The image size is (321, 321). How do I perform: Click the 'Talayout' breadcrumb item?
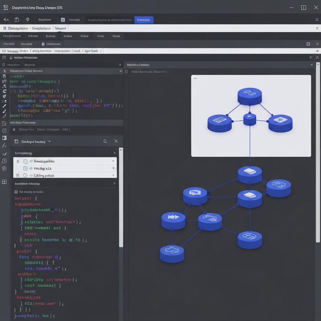tap(60, 28)
